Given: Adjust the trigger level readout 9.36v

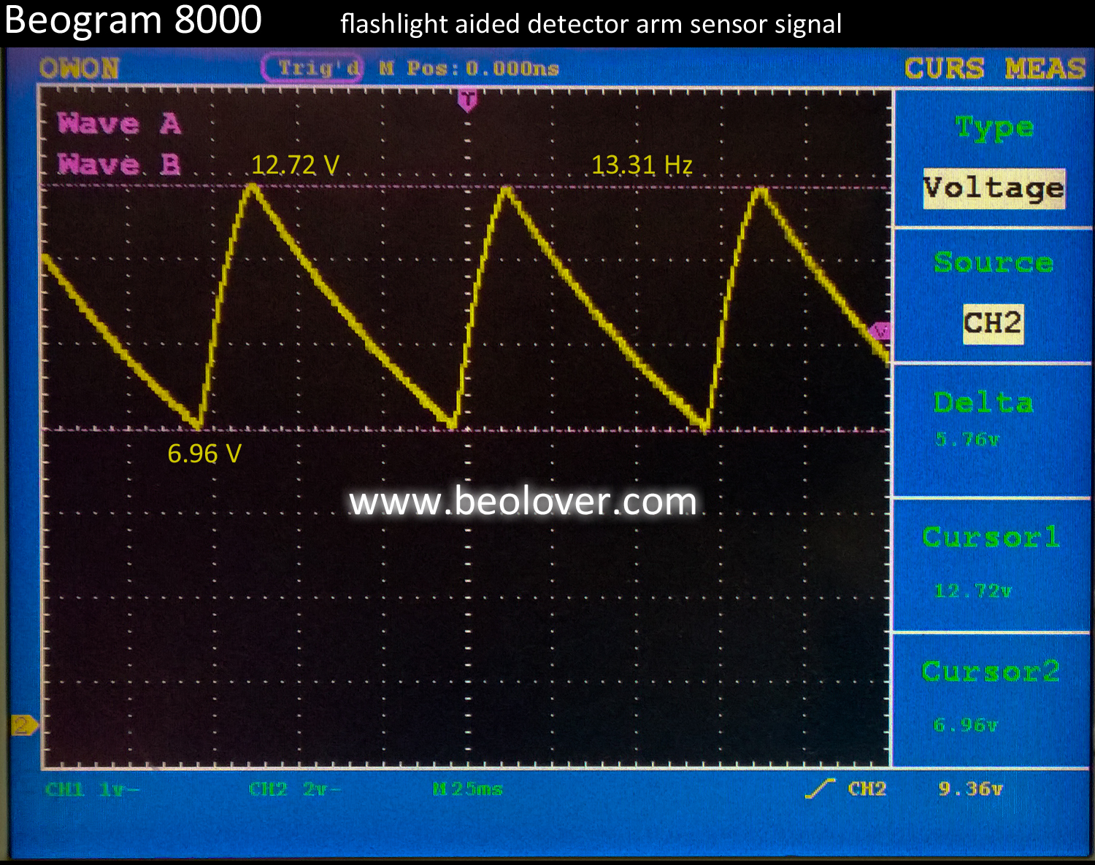Looking at the screenshot, I should 971,788.
